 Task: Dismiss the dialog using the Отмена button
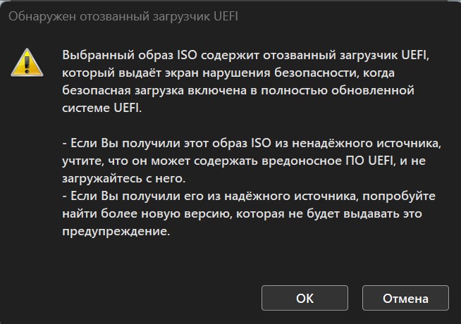click(x=405, y=298)
